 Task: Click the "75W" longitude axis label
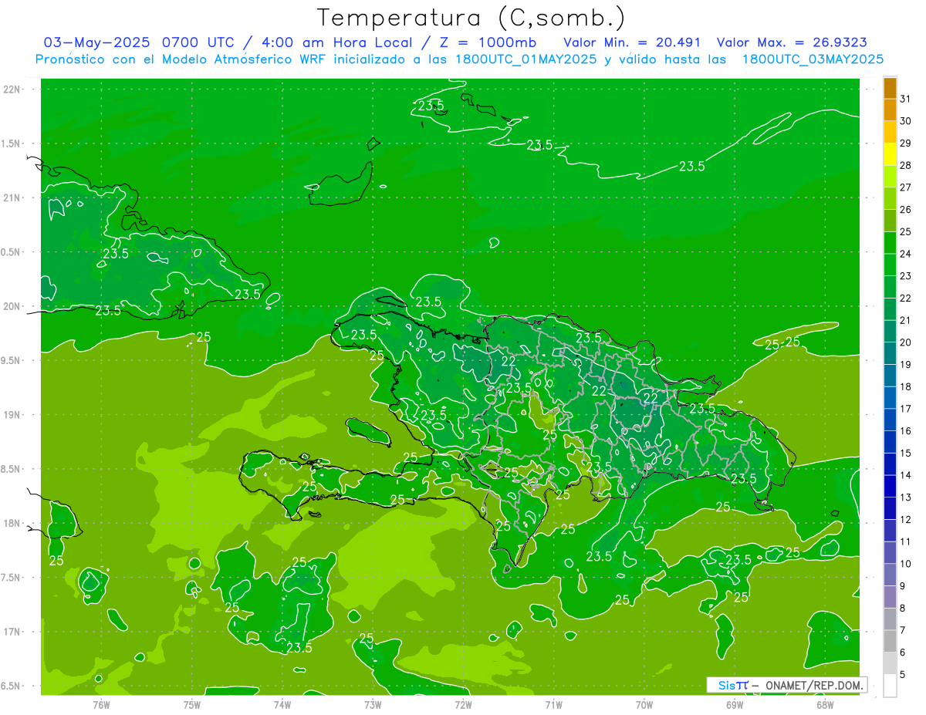point(191,704)
